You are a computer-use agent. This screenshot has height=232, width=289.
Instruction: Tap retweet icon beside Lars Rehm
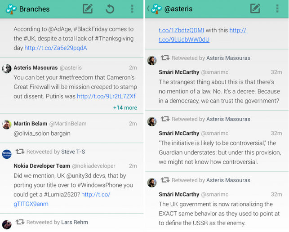(x=20, y=222)
